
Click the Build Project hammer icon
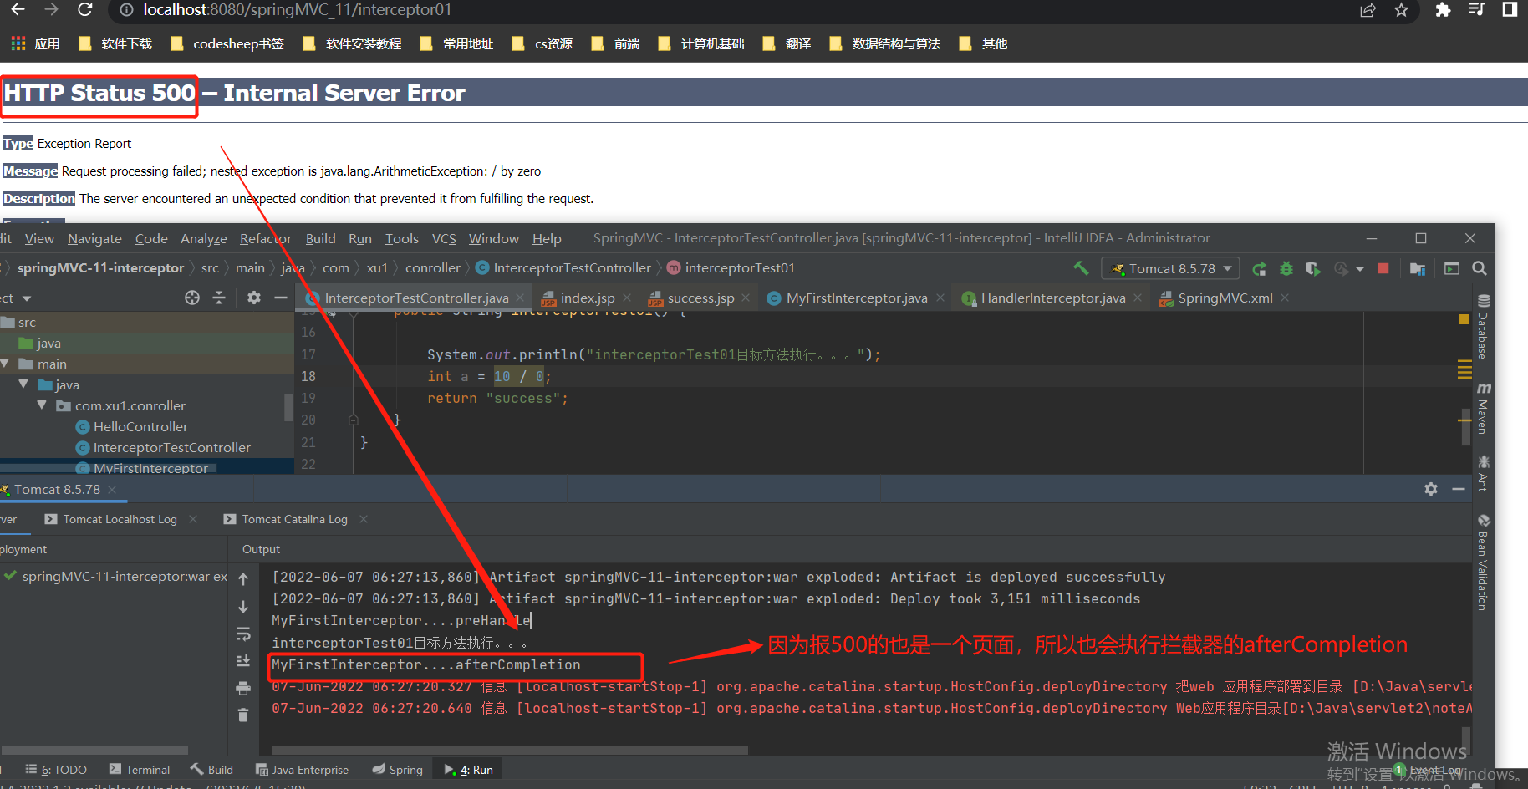pyautogui.click(x=1081, y=268)
